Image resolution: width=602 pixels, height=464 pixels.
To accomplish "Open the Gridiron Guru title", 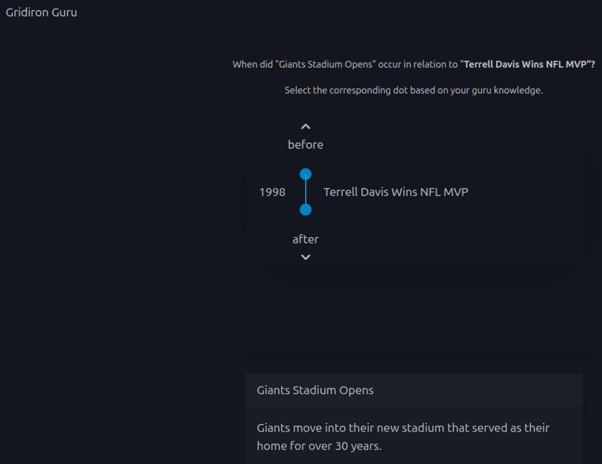I will click(x=41, y=12).
